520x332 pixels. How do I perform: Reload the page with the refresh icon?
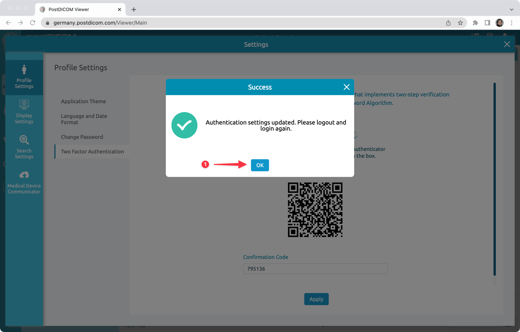[32, 23]
